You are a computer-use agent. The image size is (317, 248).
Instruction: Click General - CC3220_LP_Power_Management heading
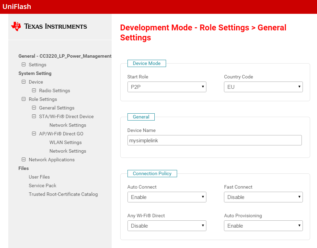coord(65,56)
